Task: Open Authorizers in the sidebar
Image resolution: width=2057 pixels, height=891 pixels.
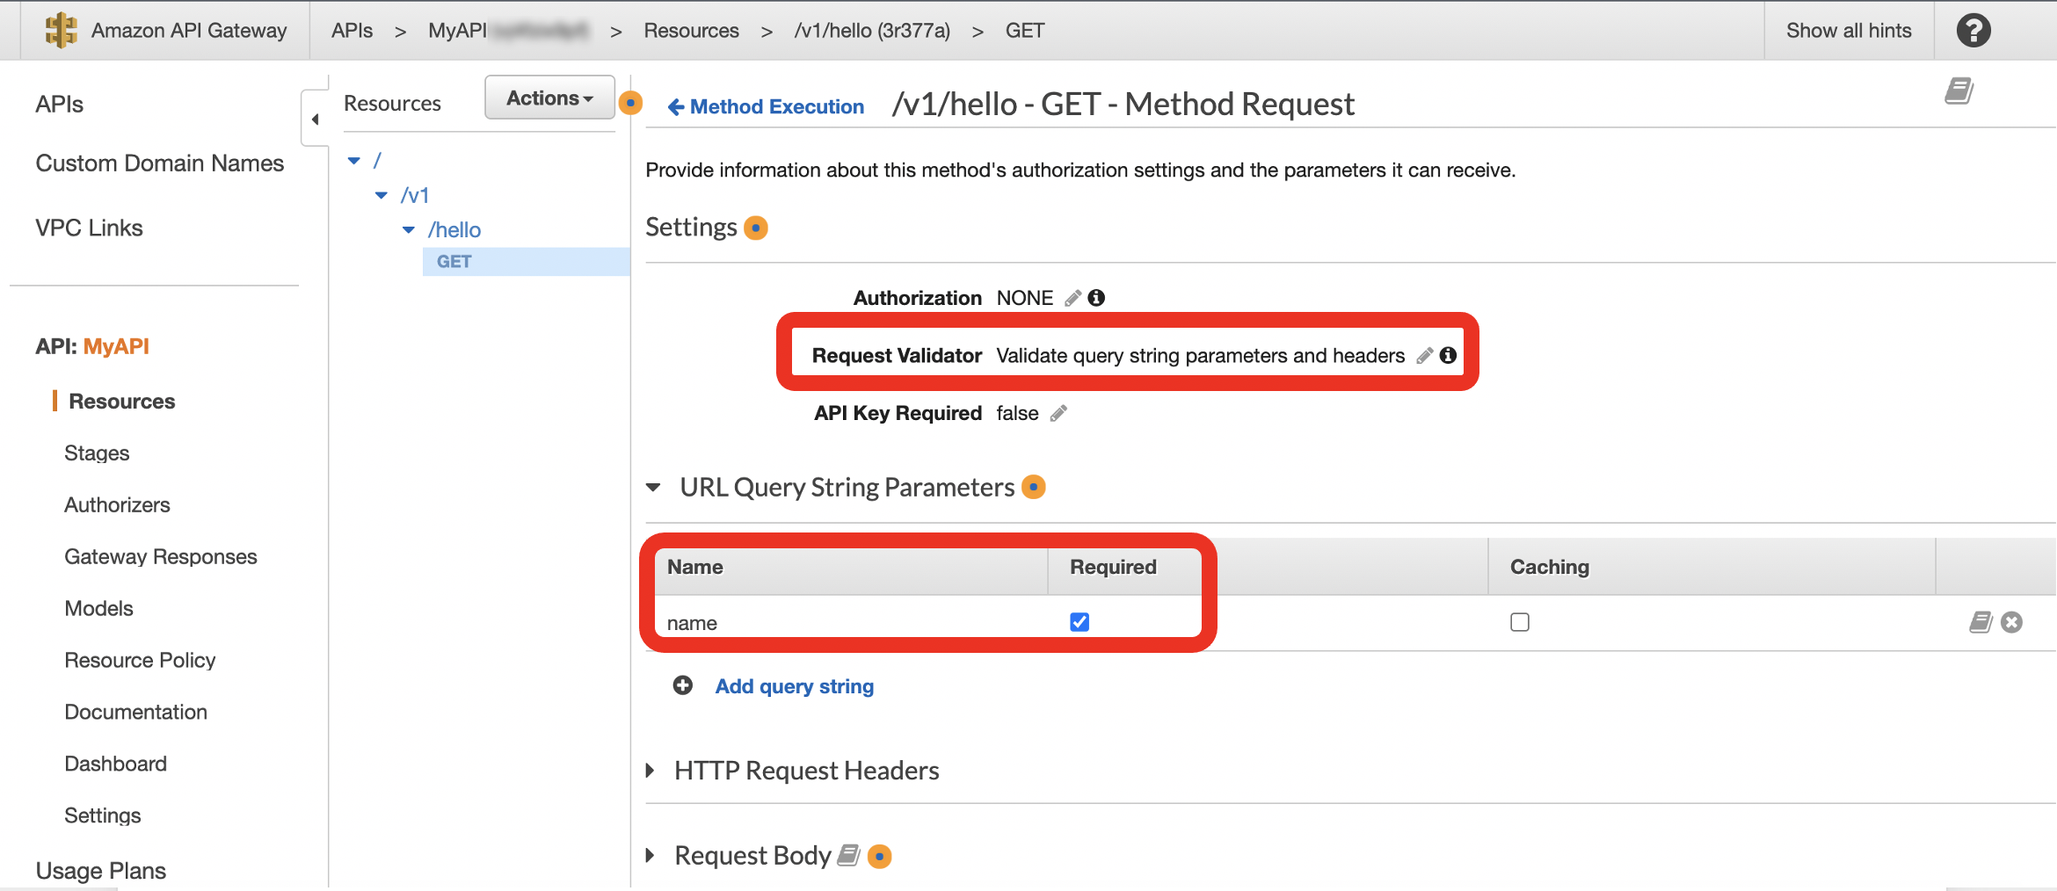Action: pos(117,505)
